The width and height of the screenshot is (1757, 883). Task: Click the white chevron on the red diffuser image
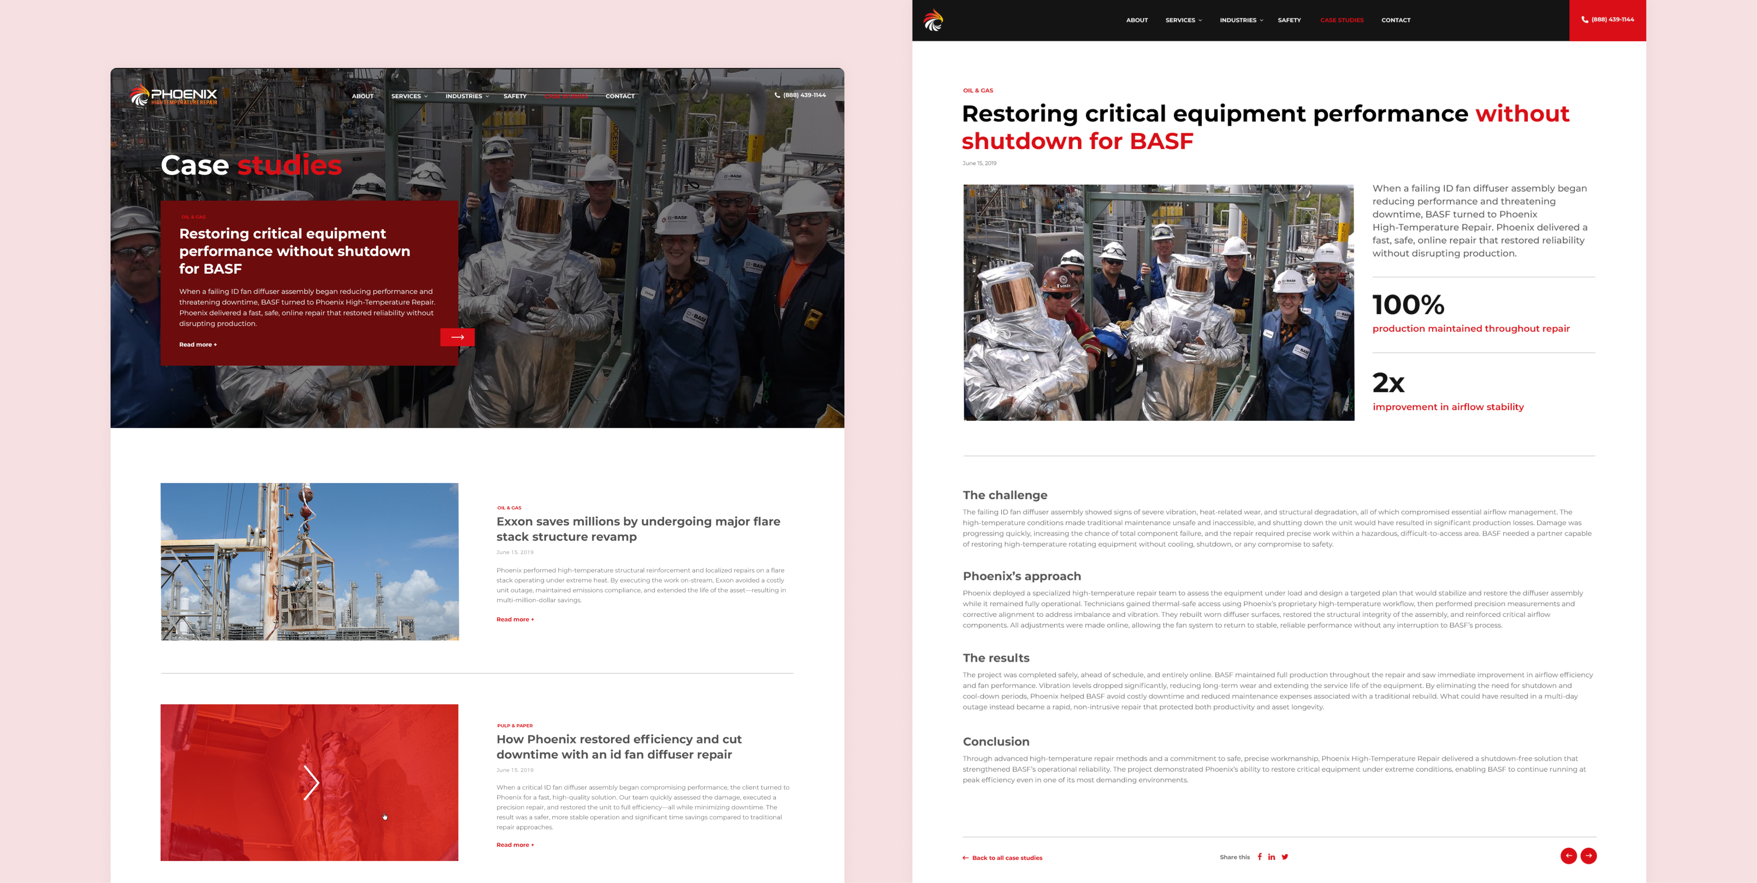click(x=311, y=783)
